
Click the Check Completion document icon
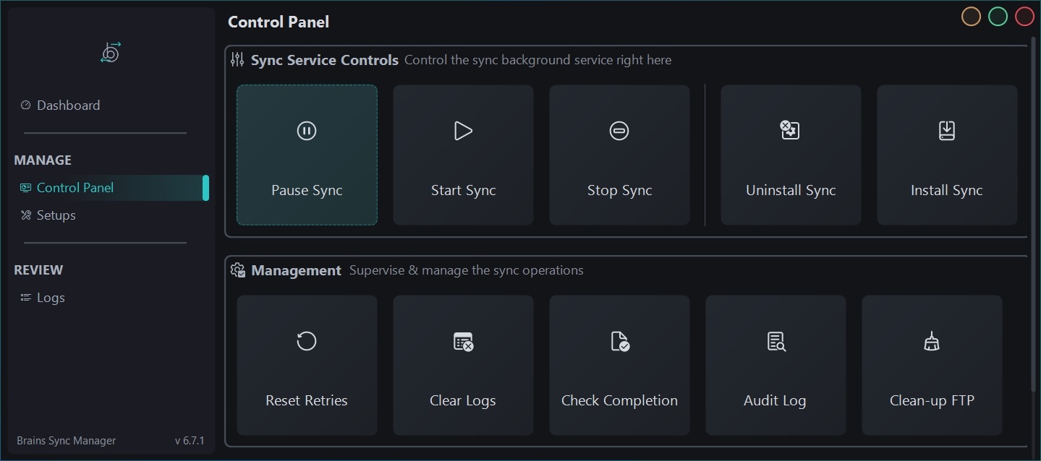click(x=619, y=341)
